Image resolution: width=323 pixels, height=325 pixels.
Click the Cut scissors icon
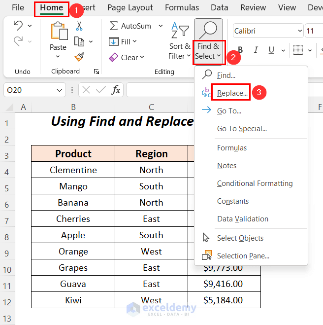pyautogui.click(x=79, y=26)
